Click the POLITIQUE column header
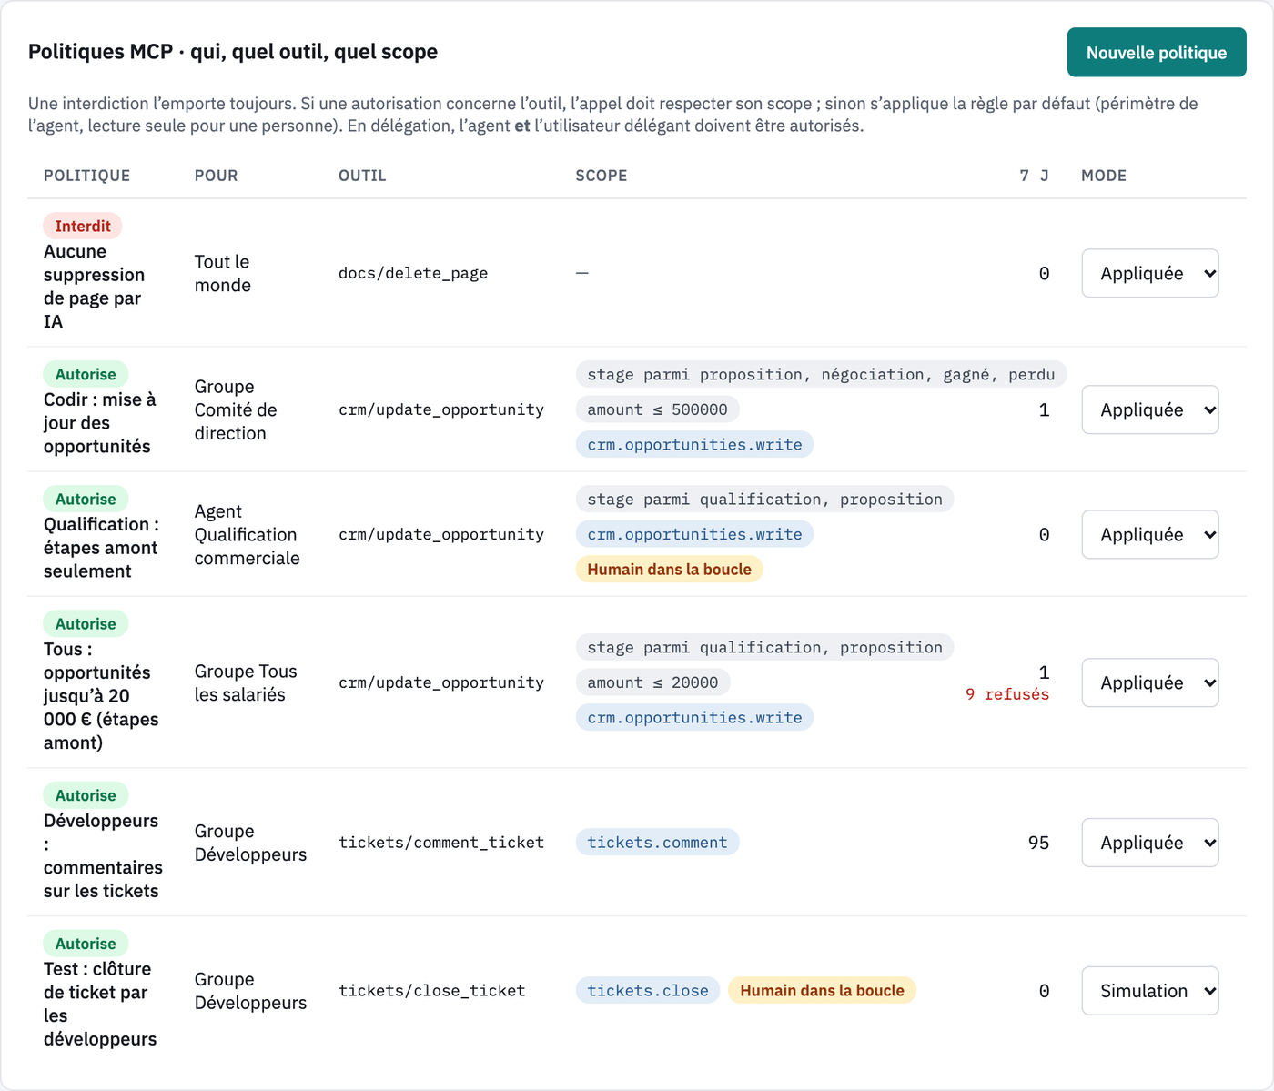This screenshot has height=1091, width=1274. (x=86, y=176)
